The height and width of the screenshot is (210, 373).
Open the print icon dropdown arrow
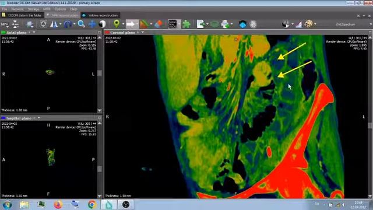[232, 24]
